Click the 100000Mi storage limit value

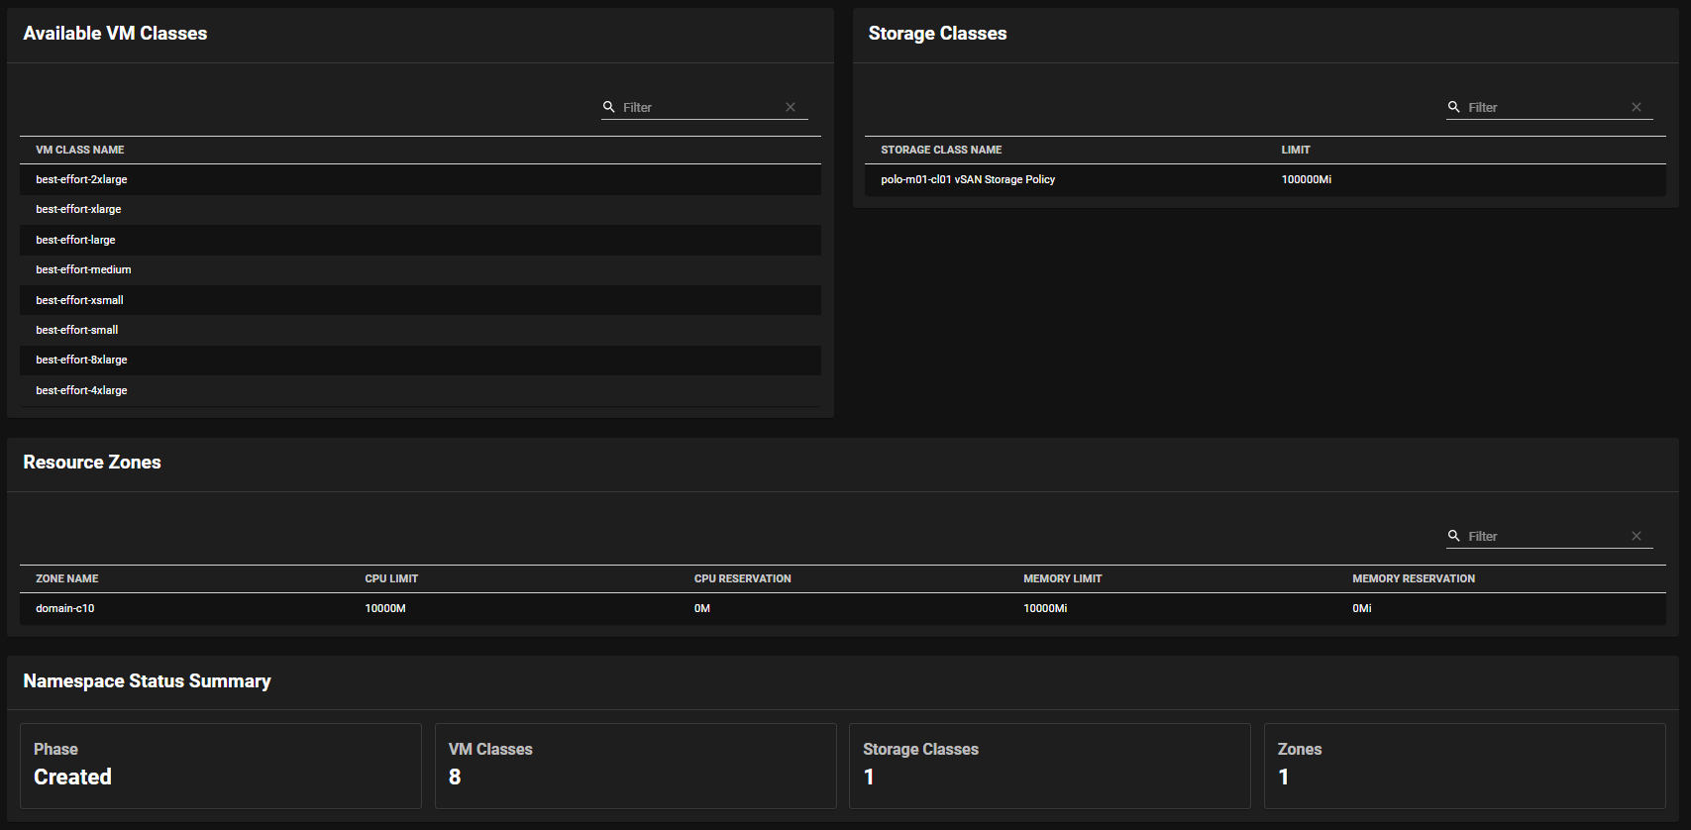pos(1307,179)
